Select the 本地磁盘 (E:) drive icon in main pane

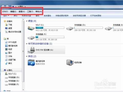pyautogui.click(x=108, y=29)
